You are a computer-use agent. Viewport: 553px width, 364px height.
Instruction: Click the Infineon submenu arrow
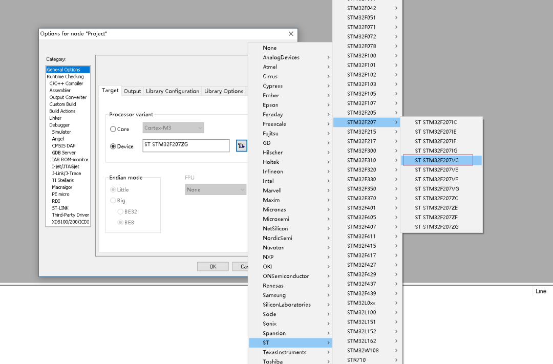(x=328, y=172)
